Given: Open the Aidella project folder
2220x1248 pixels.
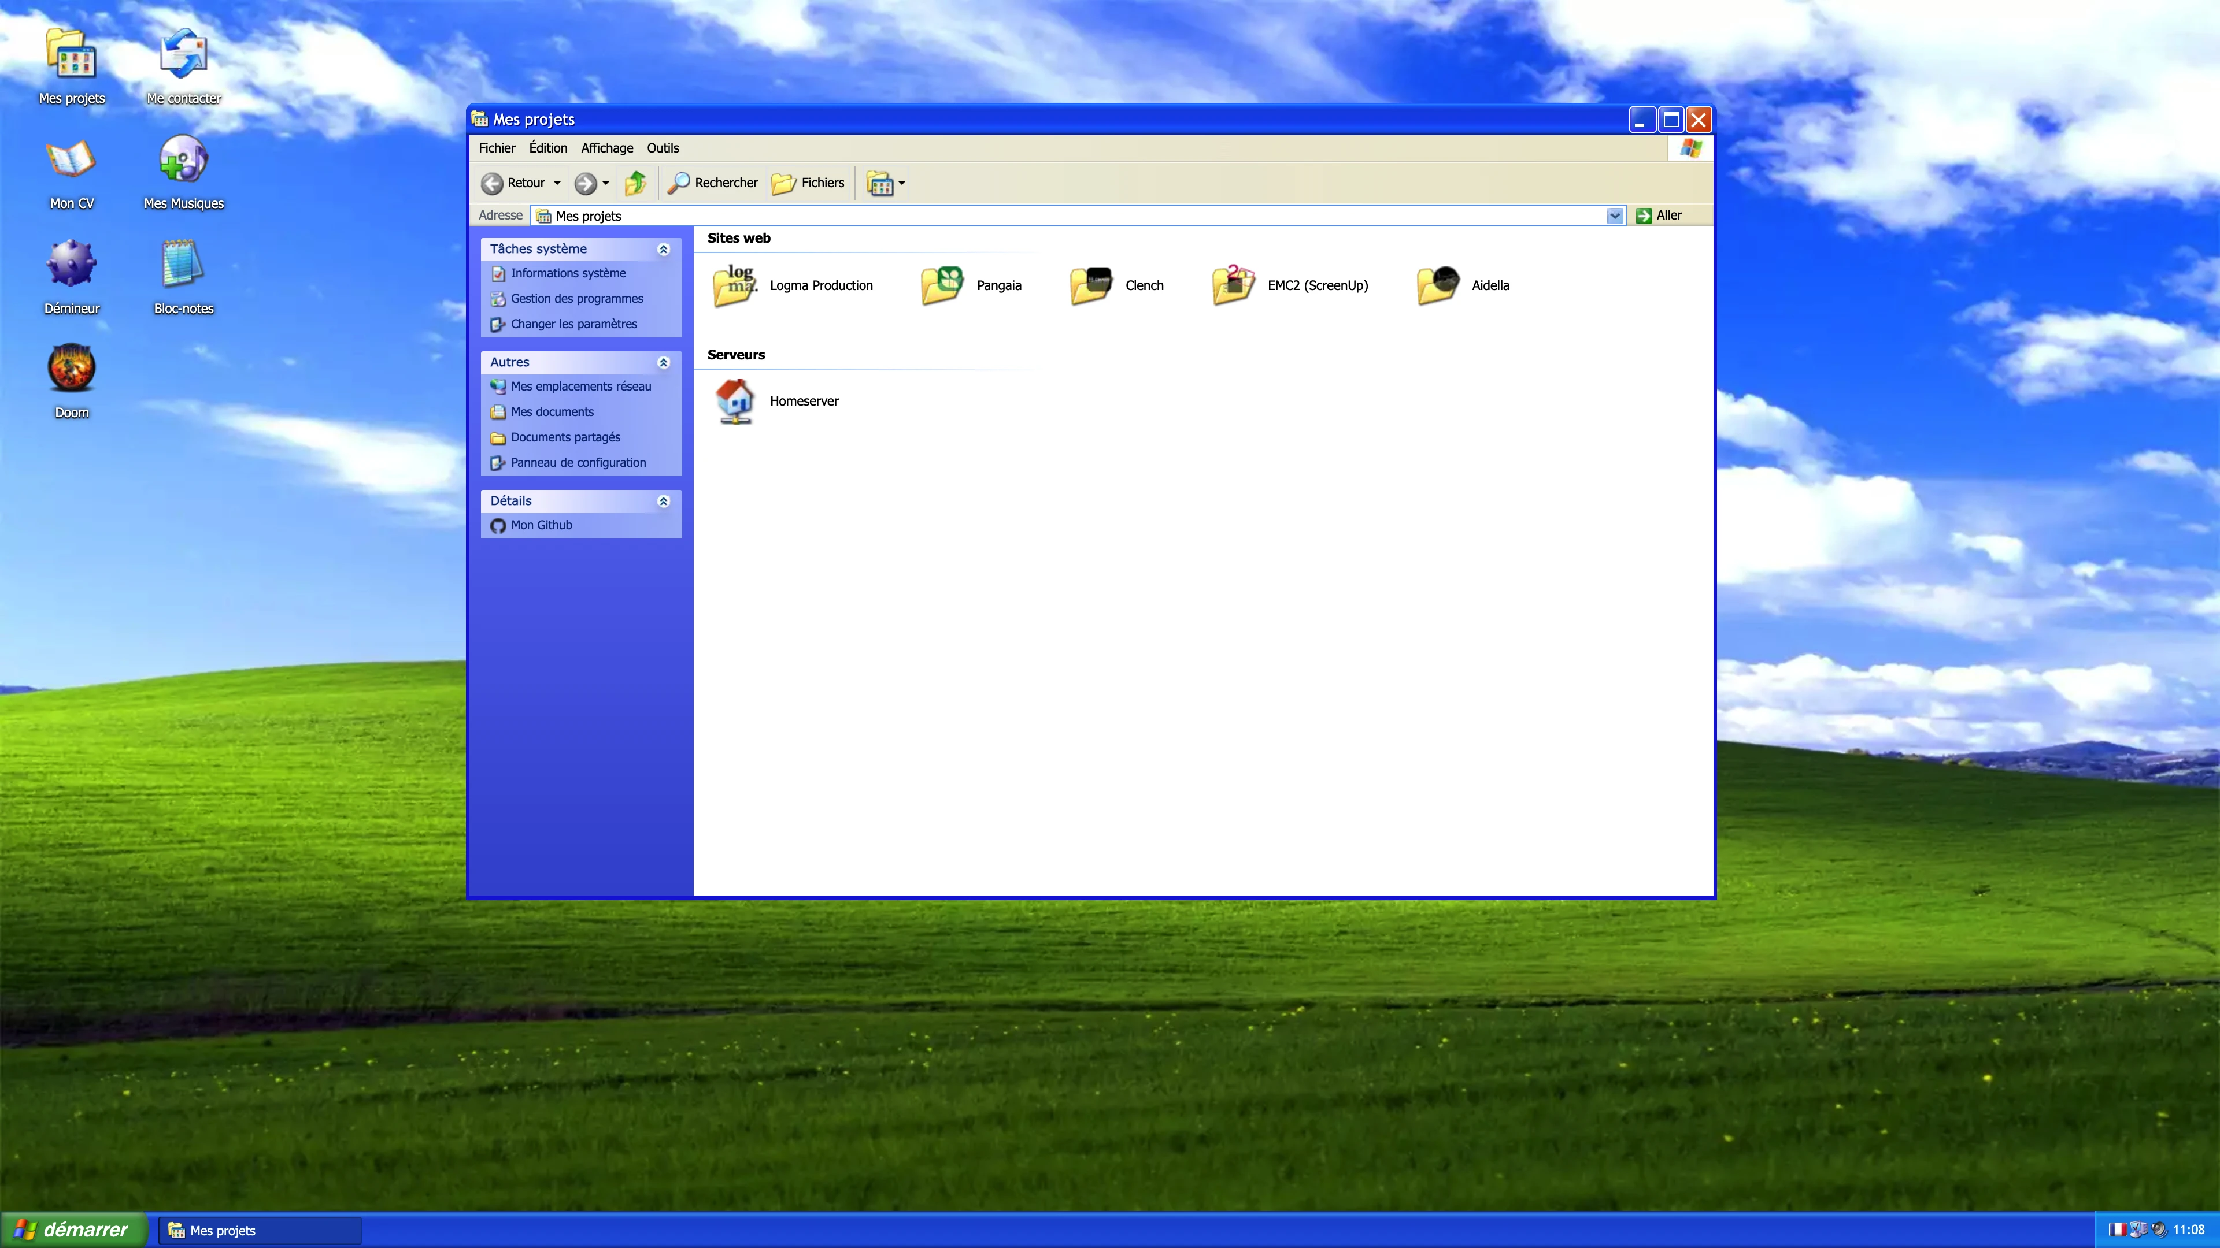Looking at the screenshot, I should point(1437,285).
